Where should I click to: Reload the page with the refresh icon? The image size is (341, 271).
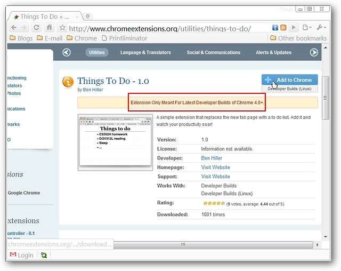[37, 27]
